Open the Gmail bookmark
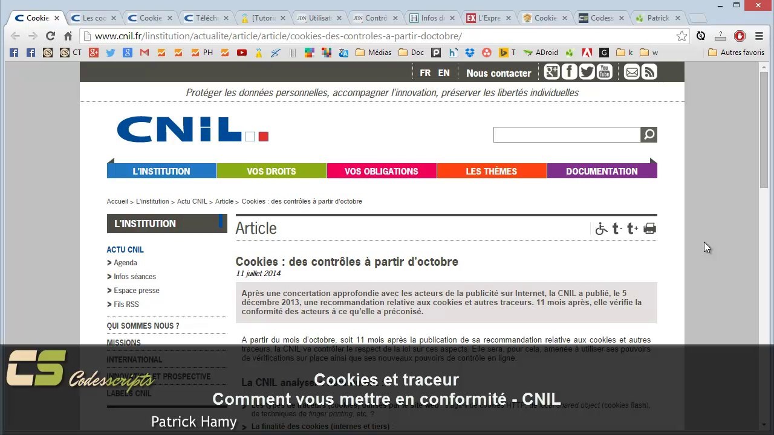 [144, 53]
